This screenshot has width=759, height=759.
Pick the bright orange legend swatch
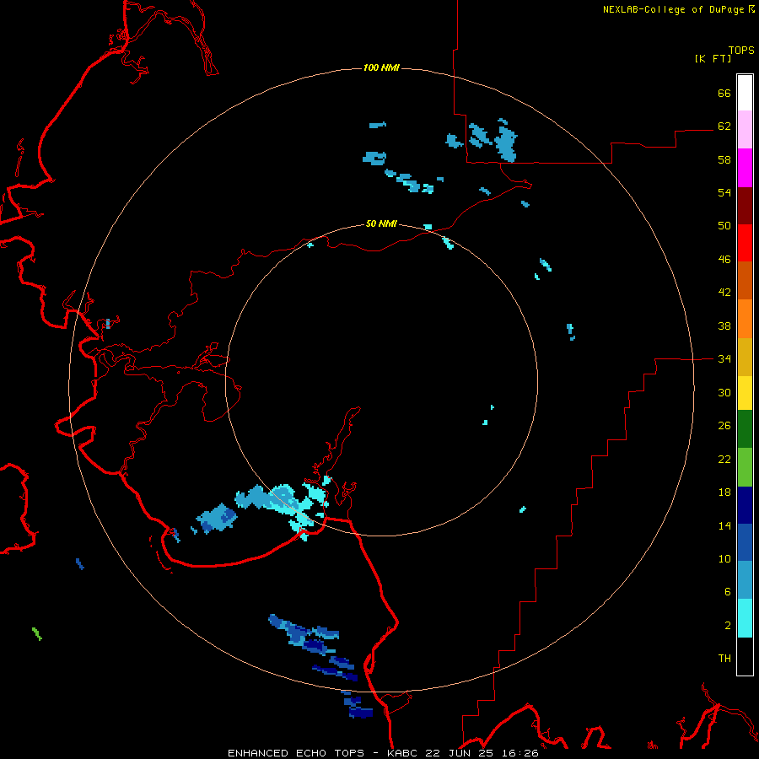(x=745, y=318)
